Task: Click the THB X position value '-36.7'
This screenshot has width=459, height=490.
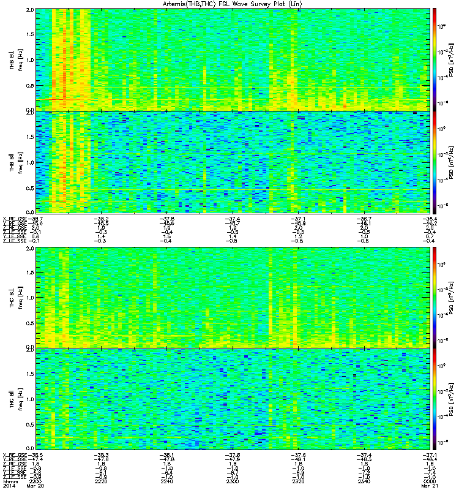Action: coord(364,219)
